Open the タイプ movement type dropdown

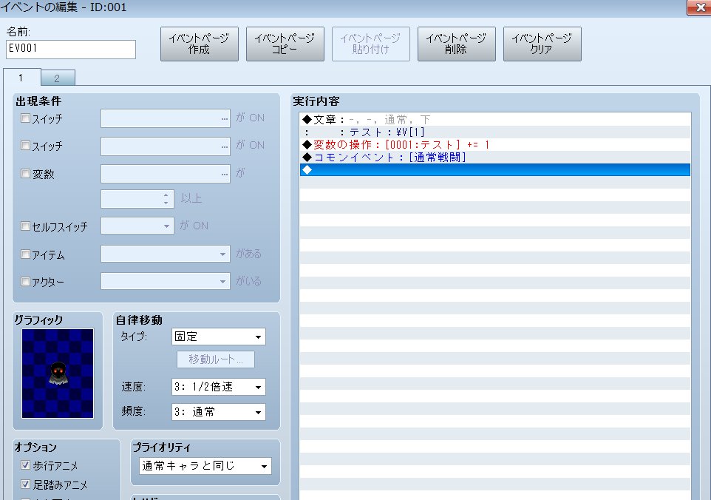[x=219, y=337]
